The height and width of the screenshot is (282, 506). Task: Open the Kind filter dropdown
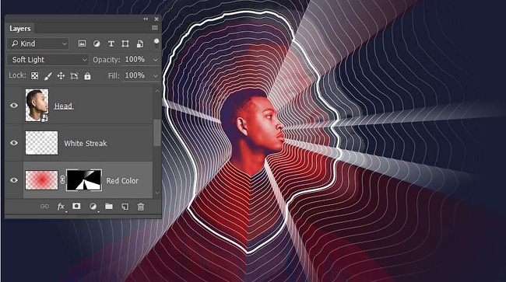(x=38, y=44)
